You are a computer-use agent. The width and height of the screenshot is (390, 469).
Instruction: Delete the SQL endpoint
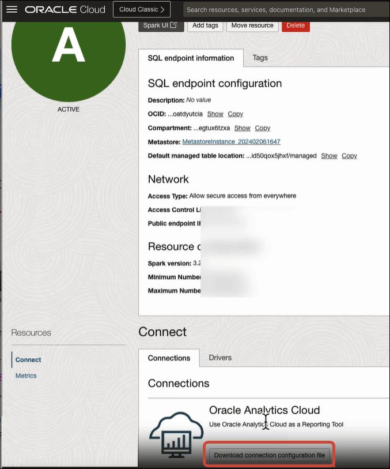(x=296, y=25)
